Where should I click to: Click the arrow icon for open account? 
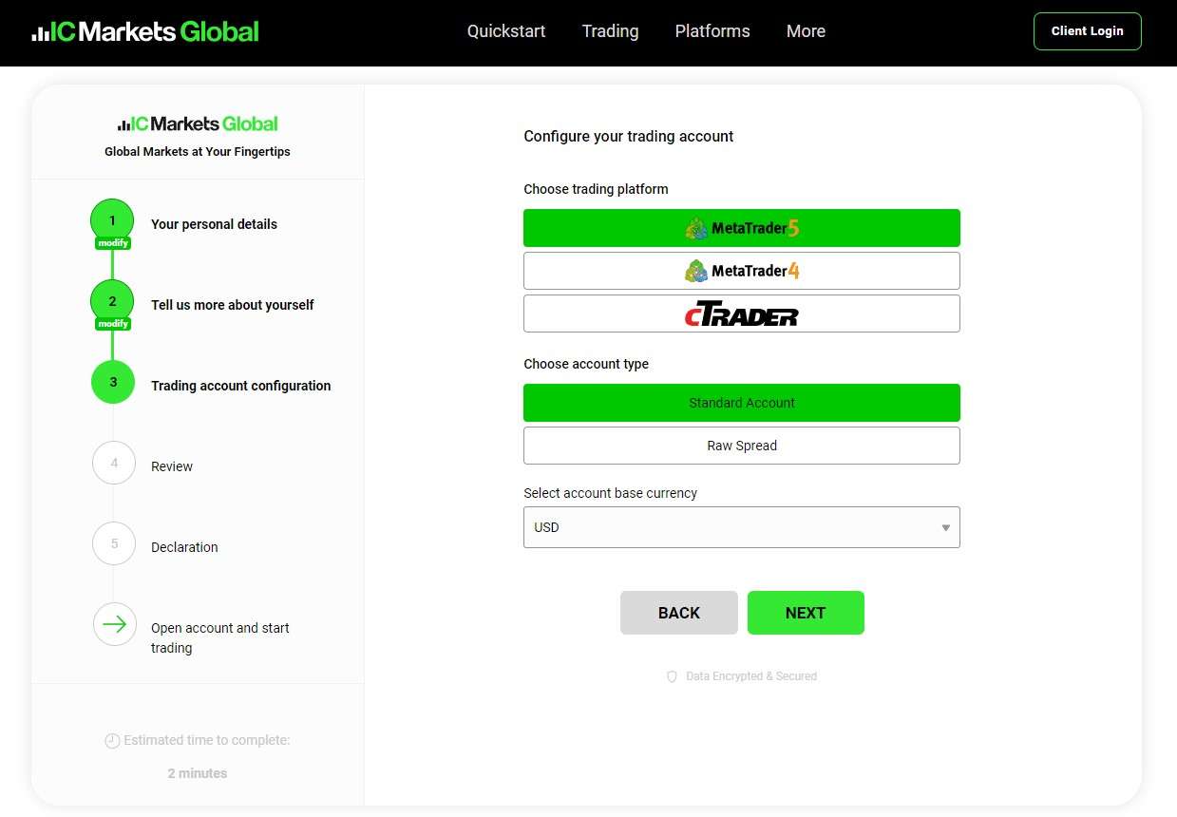[x=114, y=624]
